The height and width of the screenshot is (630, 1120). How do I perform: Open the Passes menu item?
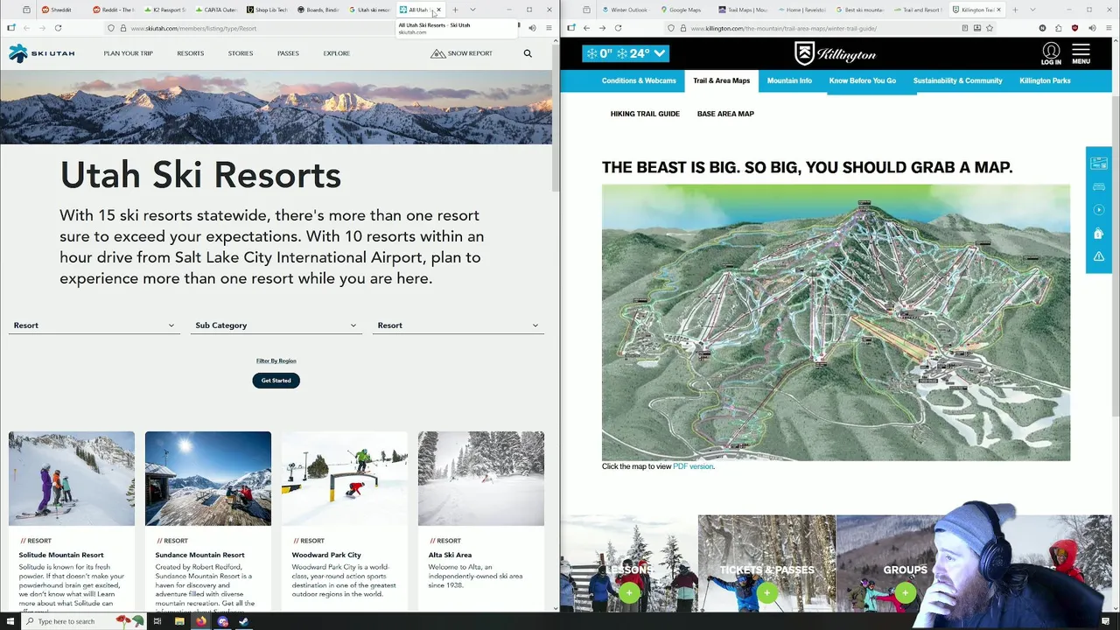click(x=288, y=53)
